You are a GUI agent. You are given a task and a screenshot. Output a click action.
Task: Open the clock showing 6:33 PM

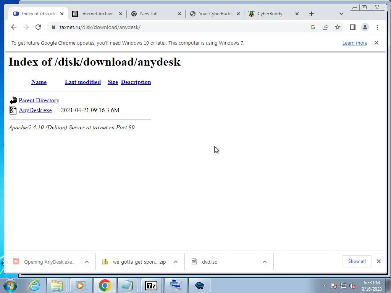372,286
